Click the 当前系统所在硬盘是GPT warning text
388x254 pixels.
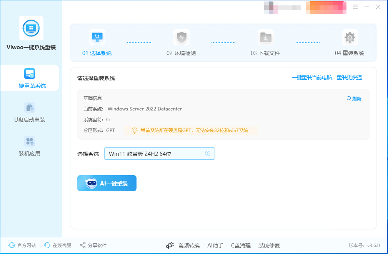click(194, 130)
